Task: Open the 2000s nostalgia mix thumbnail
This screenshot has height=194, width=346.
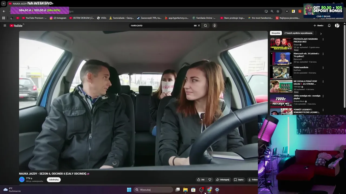Action: tap(281, 101)
